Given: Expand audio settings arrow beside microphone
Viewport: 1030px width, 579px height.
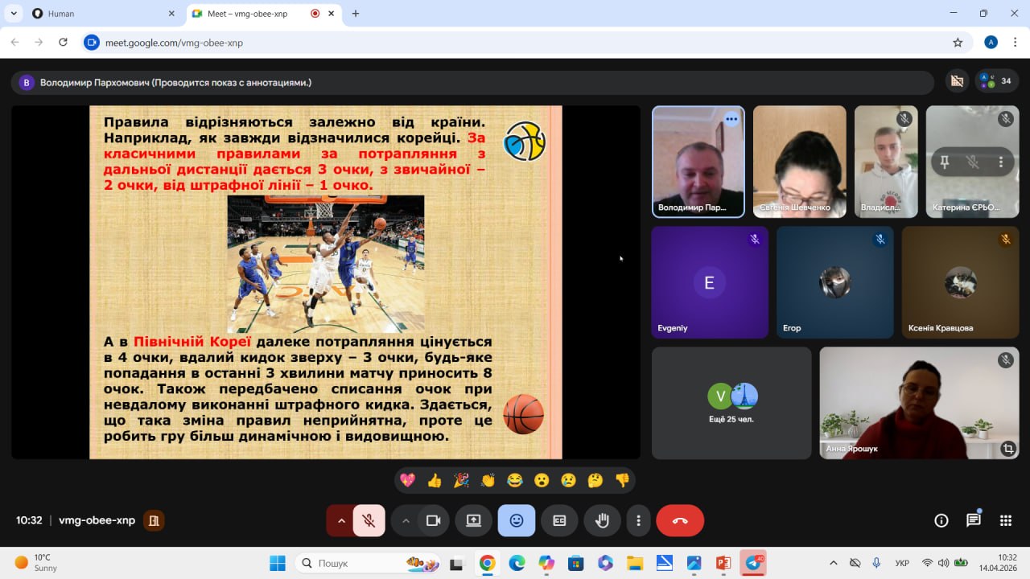Looking at the screenshot, I should tap(341, 521).
